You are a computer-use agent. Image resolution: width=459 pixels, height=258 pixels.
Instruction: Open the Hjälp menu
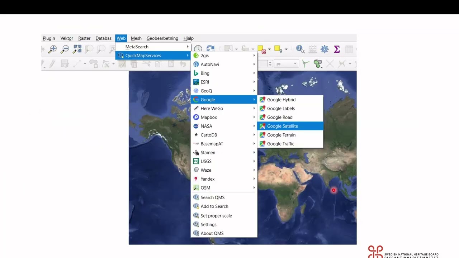click(x=188, y=38)
